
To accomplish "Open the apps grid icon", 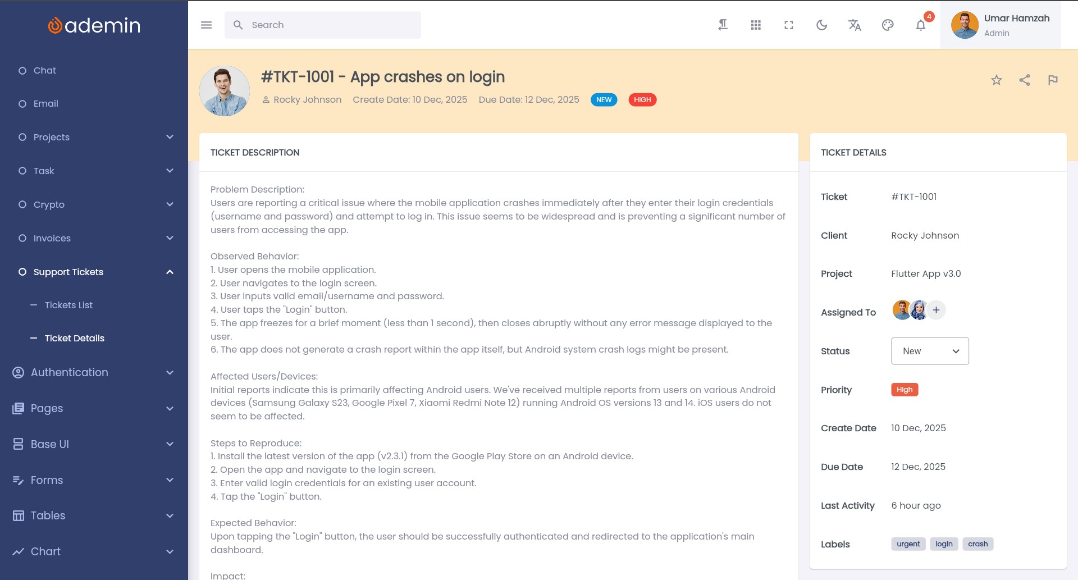I will tap(756, 25).
